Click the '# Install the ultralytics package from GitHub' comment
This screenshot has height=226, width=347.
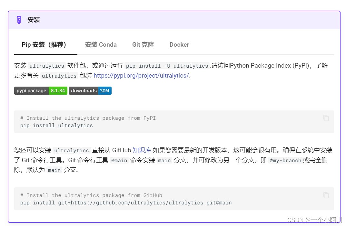coord(91,195)
